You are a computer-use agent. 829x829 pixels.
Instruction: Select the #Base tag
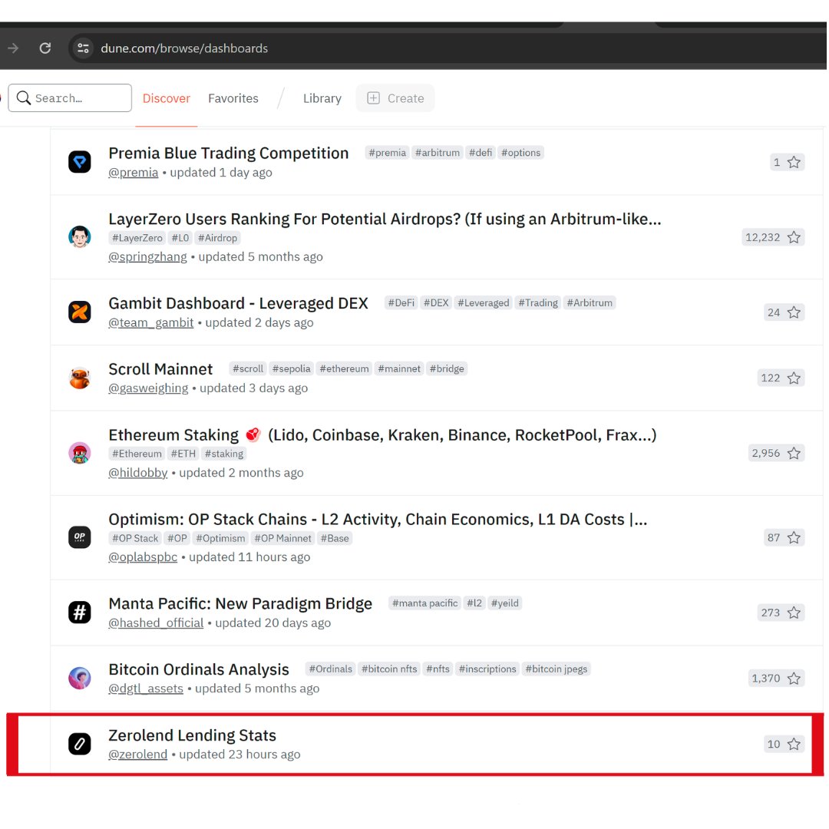pos(335,538)
